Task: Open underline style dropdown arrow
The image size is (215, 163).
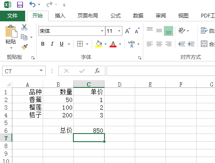Action: coord(69,44)
